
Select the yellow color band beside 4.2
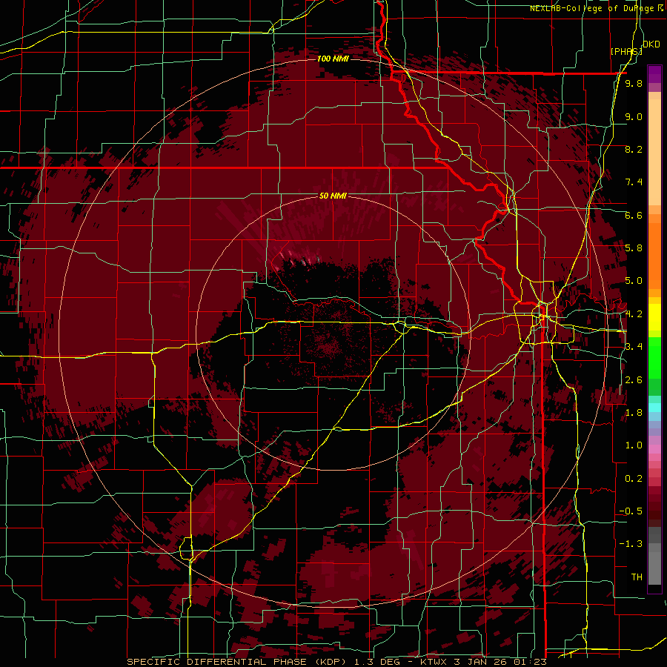[654, 317]
